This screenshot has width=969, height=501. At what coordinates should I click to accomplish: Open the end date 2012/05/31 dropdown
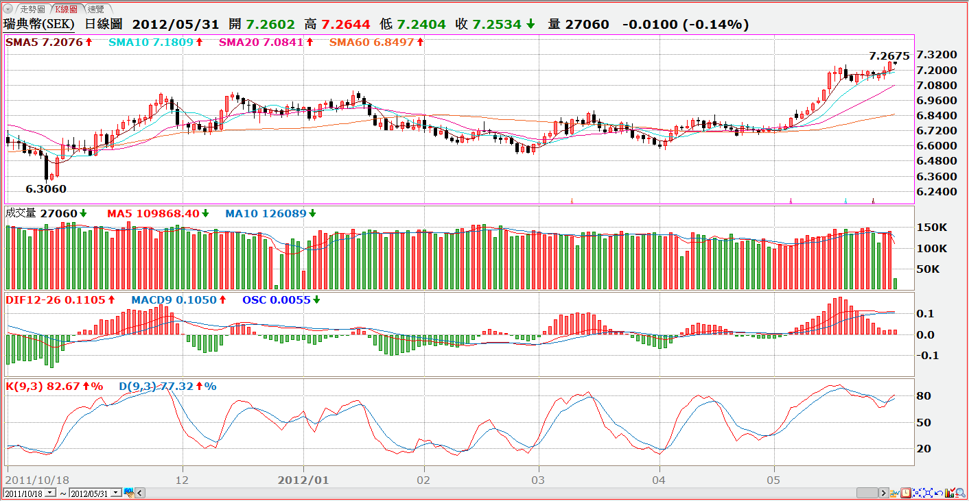tap(115, 493)
